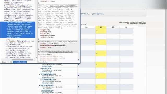
Task: Select td in the DevTools breadcrumb
Action: [11, 62]
